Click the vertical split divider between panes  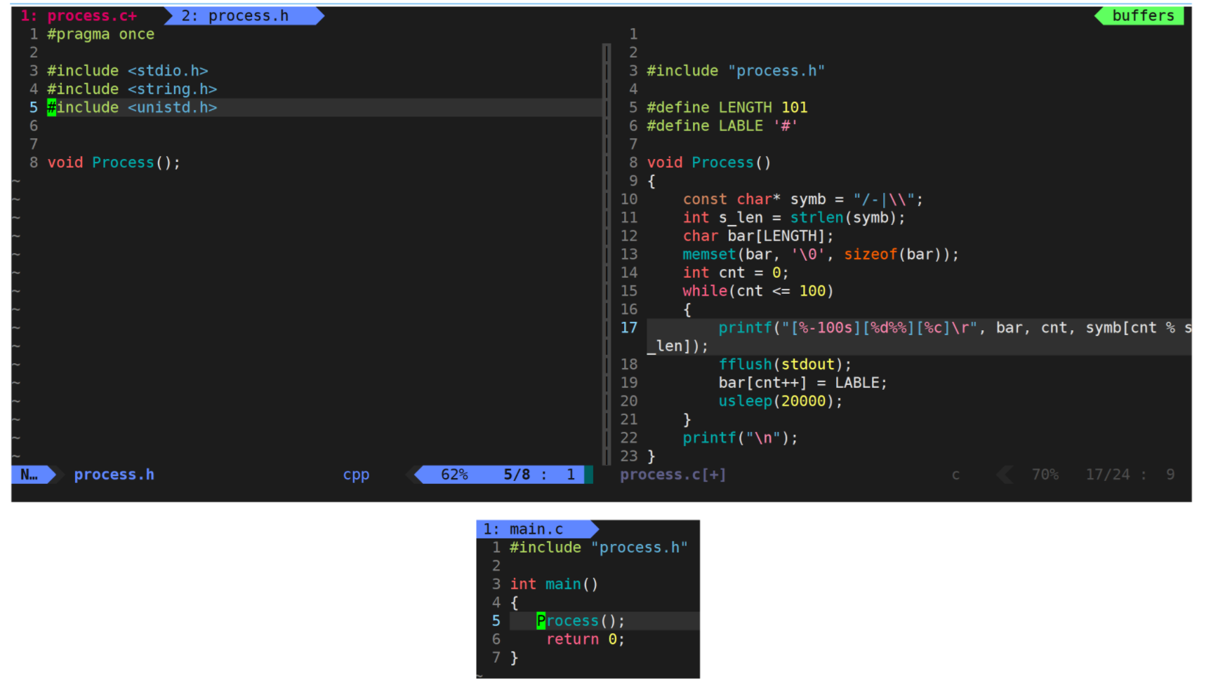(607, 254)
